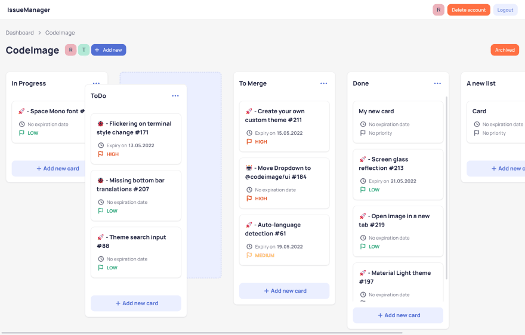Screen dimensions: 525x335
Task: Open the card titled Card in A new list
Action: (x=496, y=122)
